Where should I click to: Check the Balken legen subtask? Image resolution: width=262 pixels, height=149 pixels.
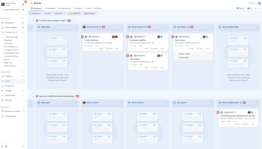176,54
